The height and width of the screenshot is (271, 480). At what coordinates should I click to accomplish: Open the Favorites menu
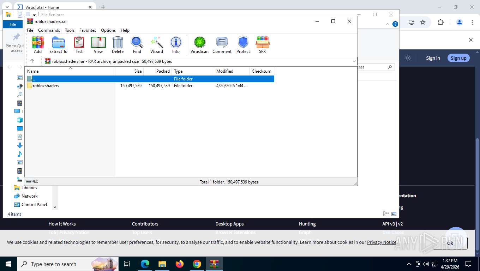88,30
